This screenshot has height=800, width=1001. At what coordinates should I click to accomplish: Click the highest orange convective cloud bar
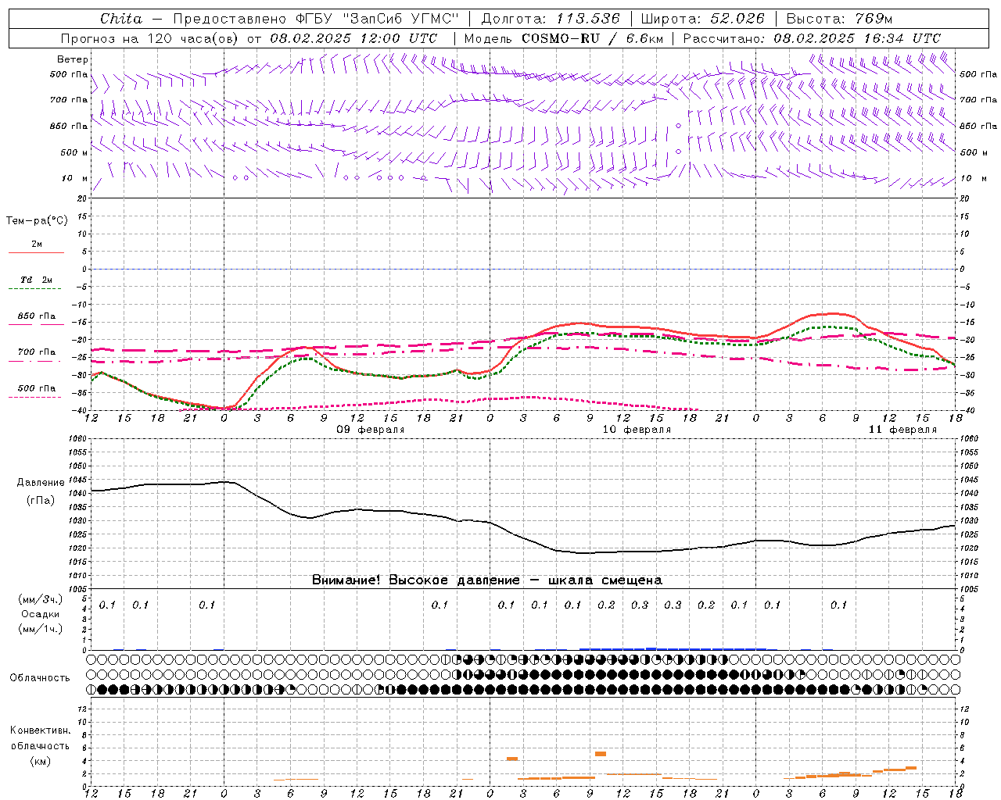[601, 754]
